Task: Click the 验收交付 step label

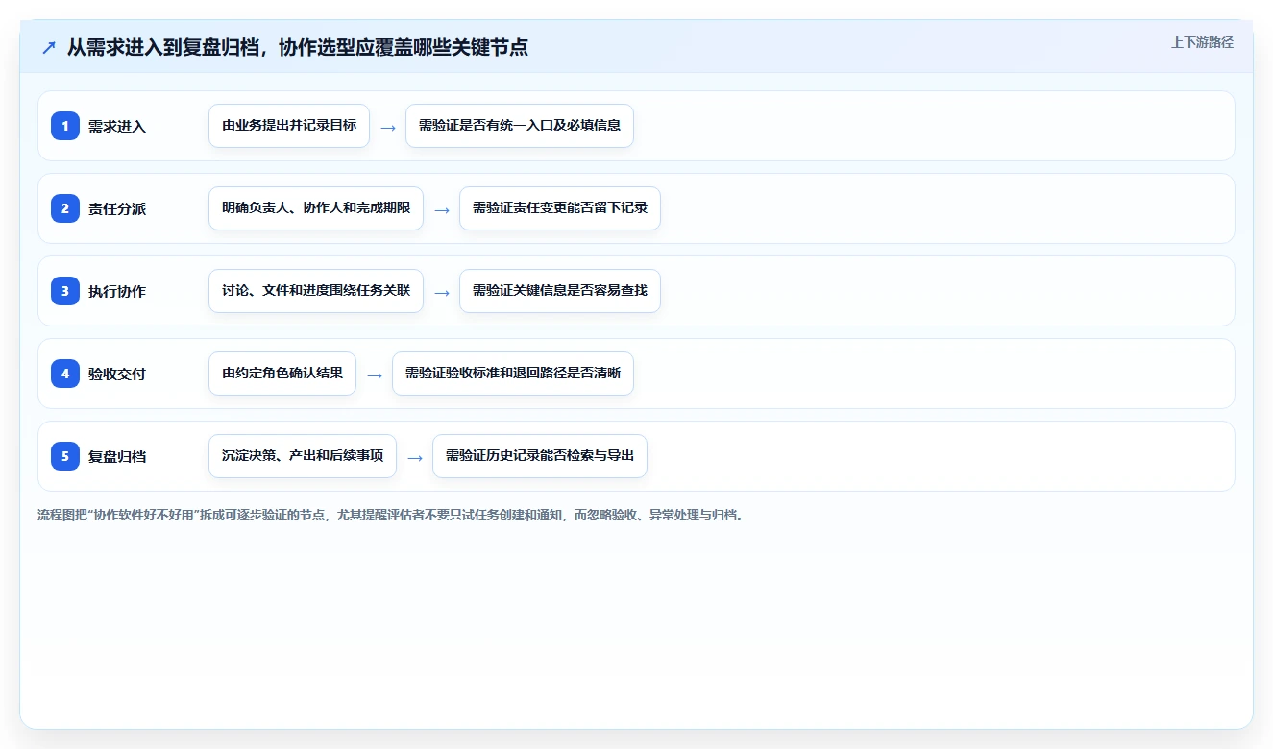Action: 117,374
